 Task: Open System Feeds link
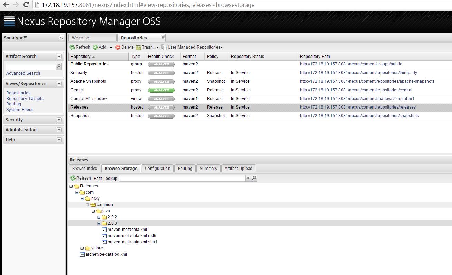[20, 110]
